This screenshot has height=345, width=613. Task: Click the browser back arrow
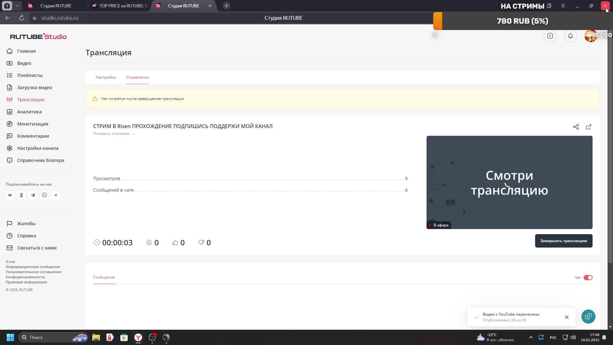tap(8, 18)
